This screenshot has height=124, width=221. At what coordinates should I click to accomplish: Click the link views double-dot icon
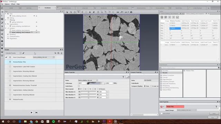118,12
